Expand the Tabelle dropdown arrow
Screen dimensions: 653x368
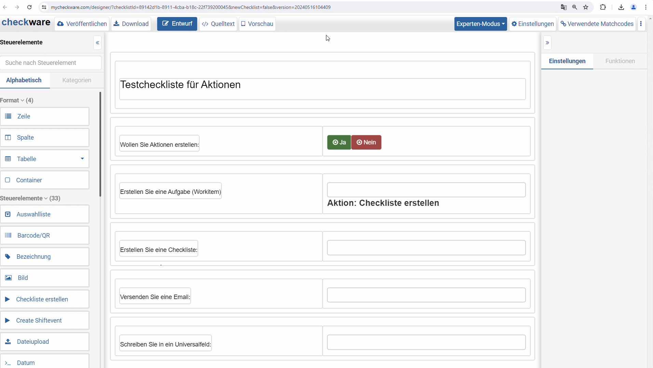[x=82, y=159]
